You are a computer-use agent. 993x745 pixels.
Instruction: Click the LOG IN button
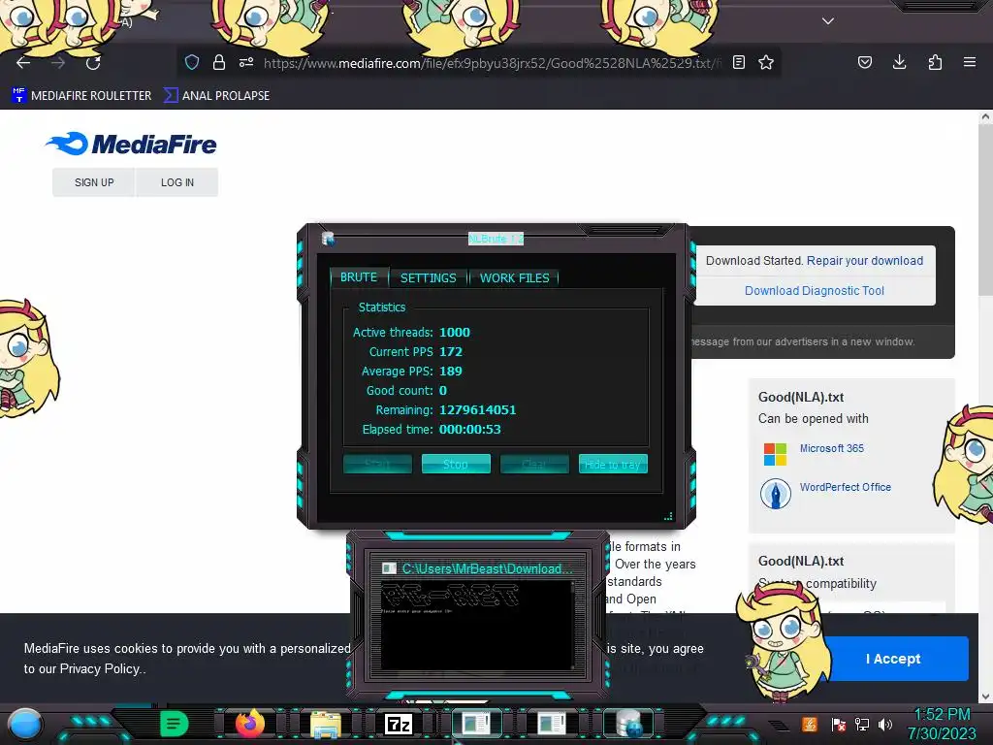click(x=177, y=182)
